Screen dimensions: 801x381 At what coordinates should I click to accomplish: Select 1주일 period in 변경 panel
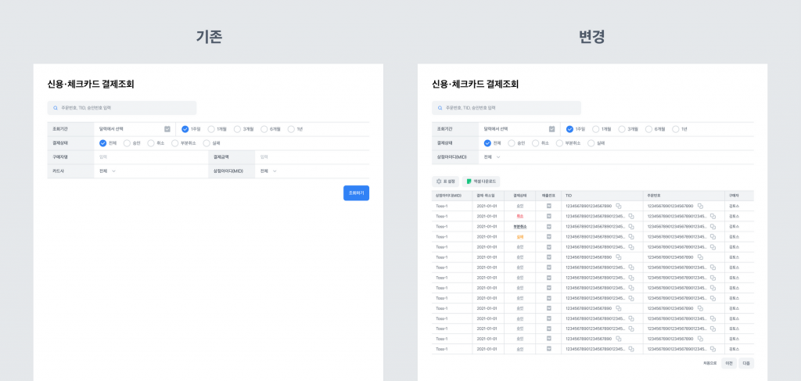(569, 129)
